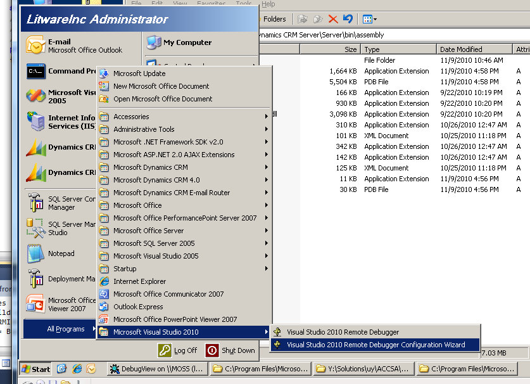Expand the Accessories submenu
This screenshot has height=384, width=530.
coord(184,117)
